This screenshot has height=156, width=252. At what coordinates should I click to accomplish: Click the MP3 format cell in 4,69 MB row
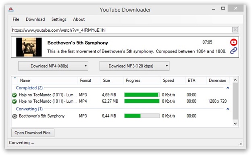click(x=83, y=95)
